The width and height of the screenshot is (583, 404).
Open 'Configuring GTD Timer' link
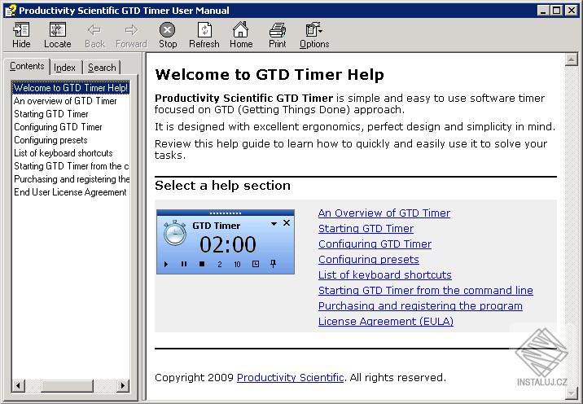375,244
